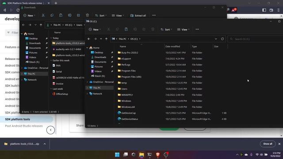Select Past Android Studio releases sidebar item
The height and width of the screenshot is (159, 283).
pyautogui.click(x=24, y=126)
